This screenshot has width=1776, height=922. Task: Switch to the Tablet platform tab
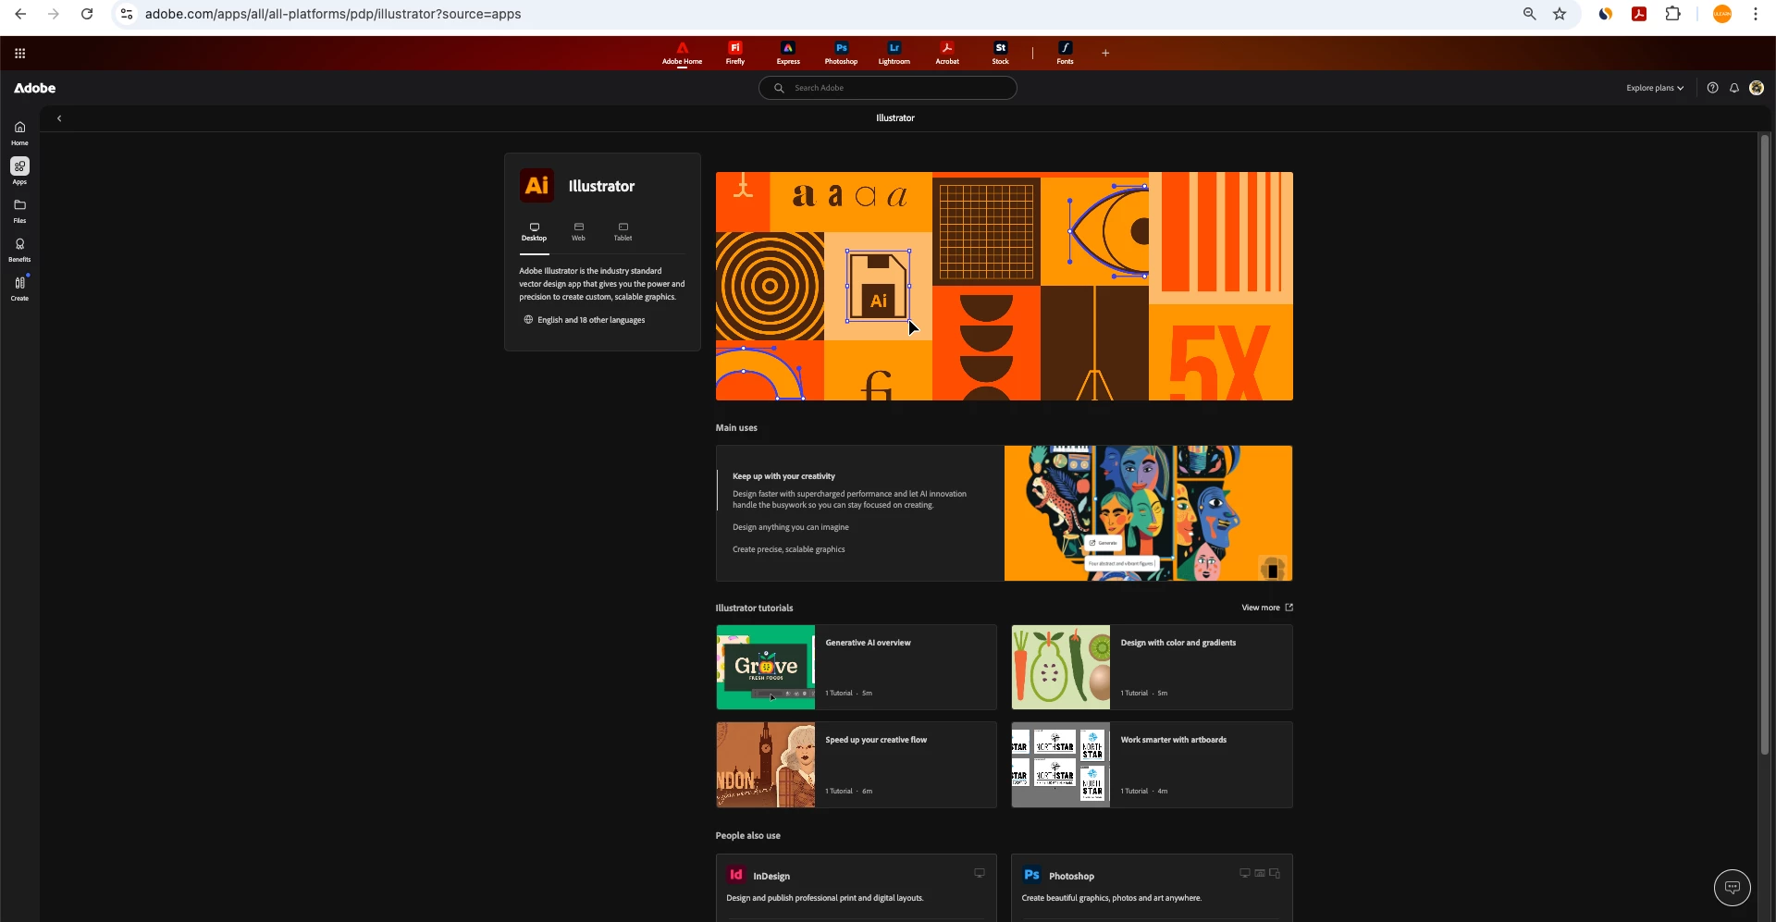coord(623,231)
